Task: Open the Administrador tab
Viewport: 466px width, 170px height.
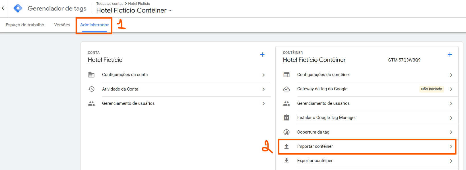Action: (x=94, y=25)
